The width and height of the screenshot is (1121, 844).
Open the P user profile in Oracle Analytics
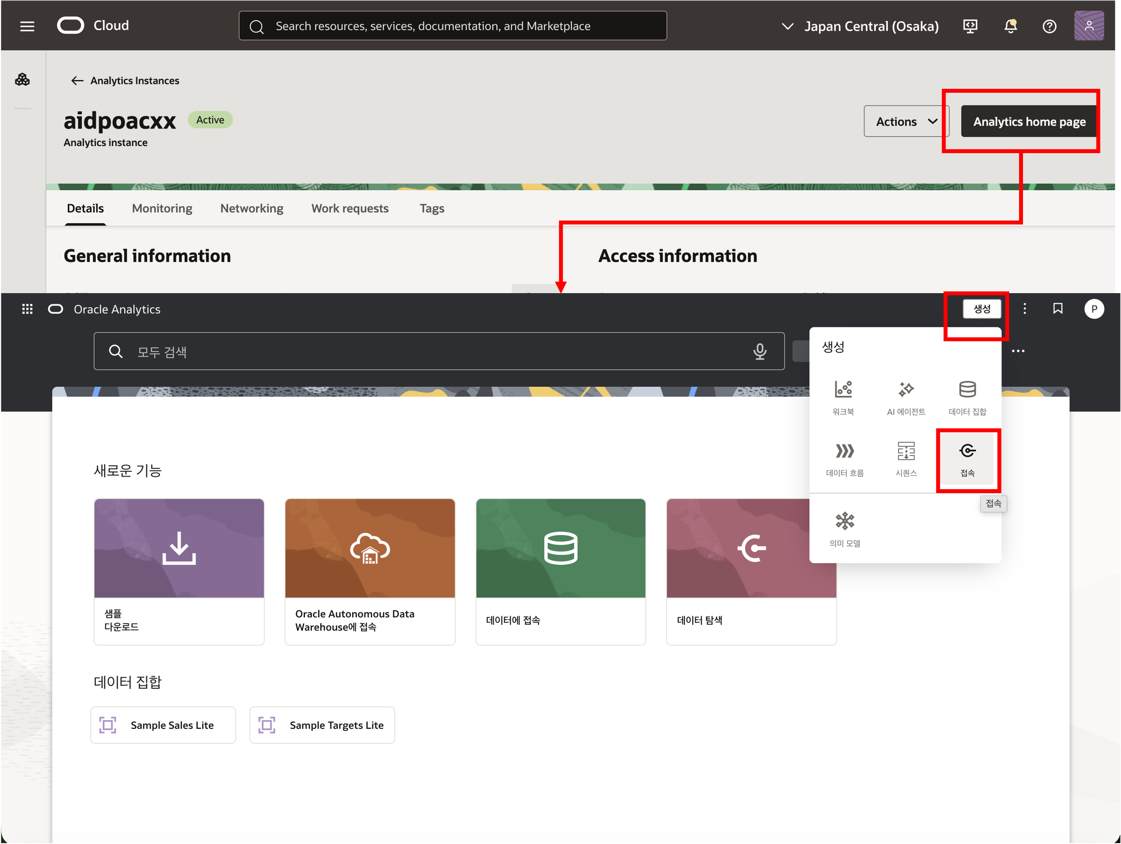[x=1093, y=309]
